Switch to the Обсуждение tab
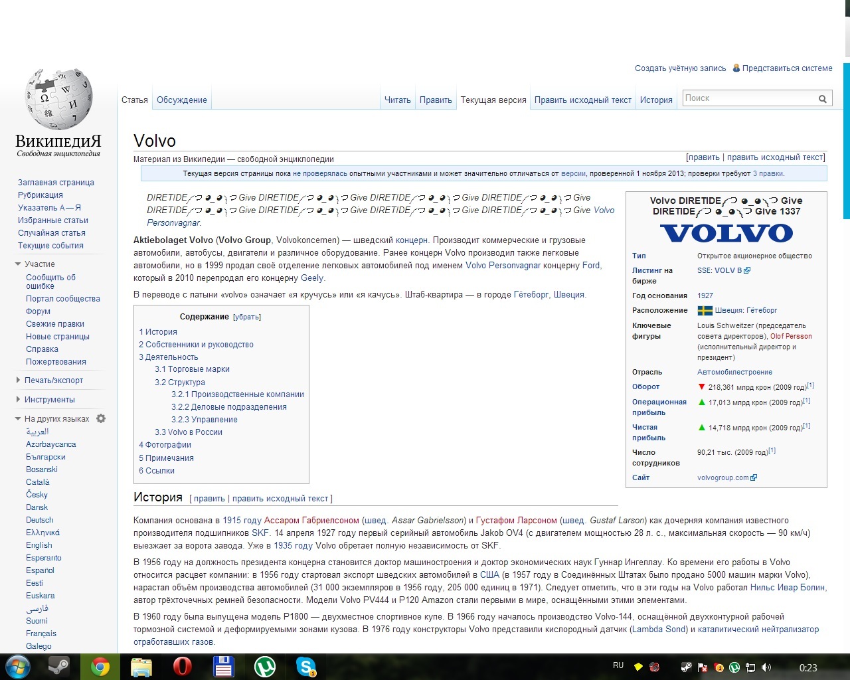 pyautogui.click(x=182, y=100)
